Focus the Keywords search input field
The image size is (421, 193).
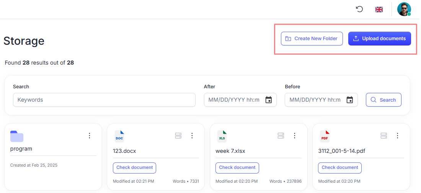[104, 100]
